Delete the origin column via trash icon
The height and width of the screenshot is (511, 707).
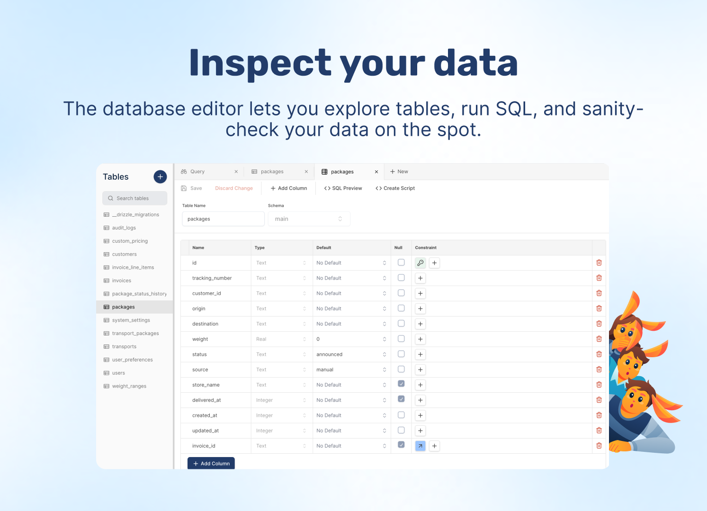599,308
